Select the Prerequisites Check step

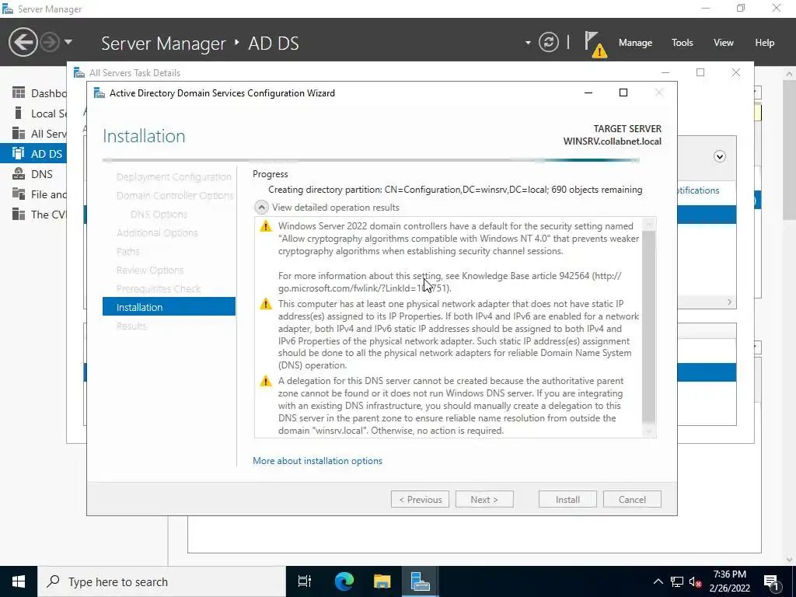159,288
